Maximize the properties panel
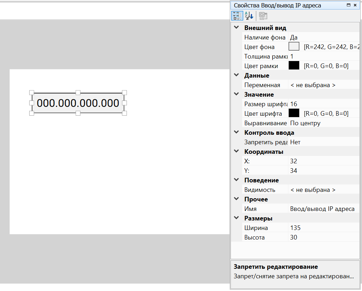 [349, 5]
